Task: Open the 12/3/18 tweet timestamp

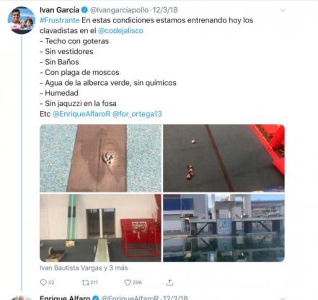Action: point(165,10)
